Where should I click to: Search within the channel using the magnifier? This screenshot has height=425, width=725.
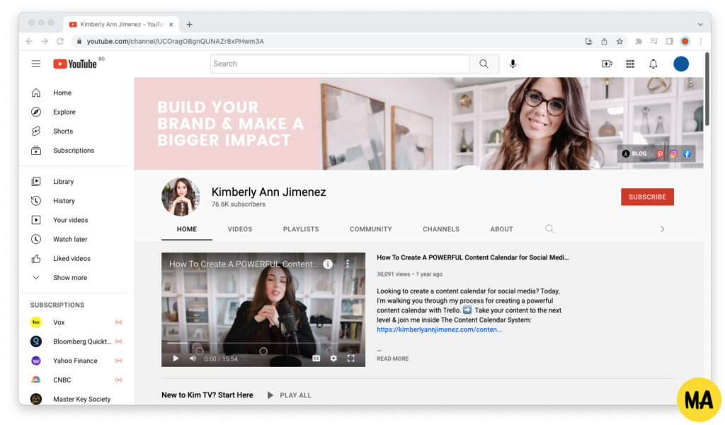549,229
